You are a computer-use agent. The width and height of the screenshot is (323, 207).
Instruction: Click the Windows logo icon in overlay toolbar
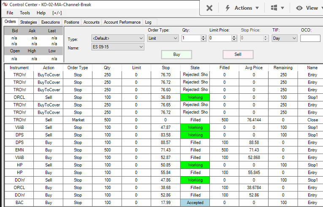274,8
